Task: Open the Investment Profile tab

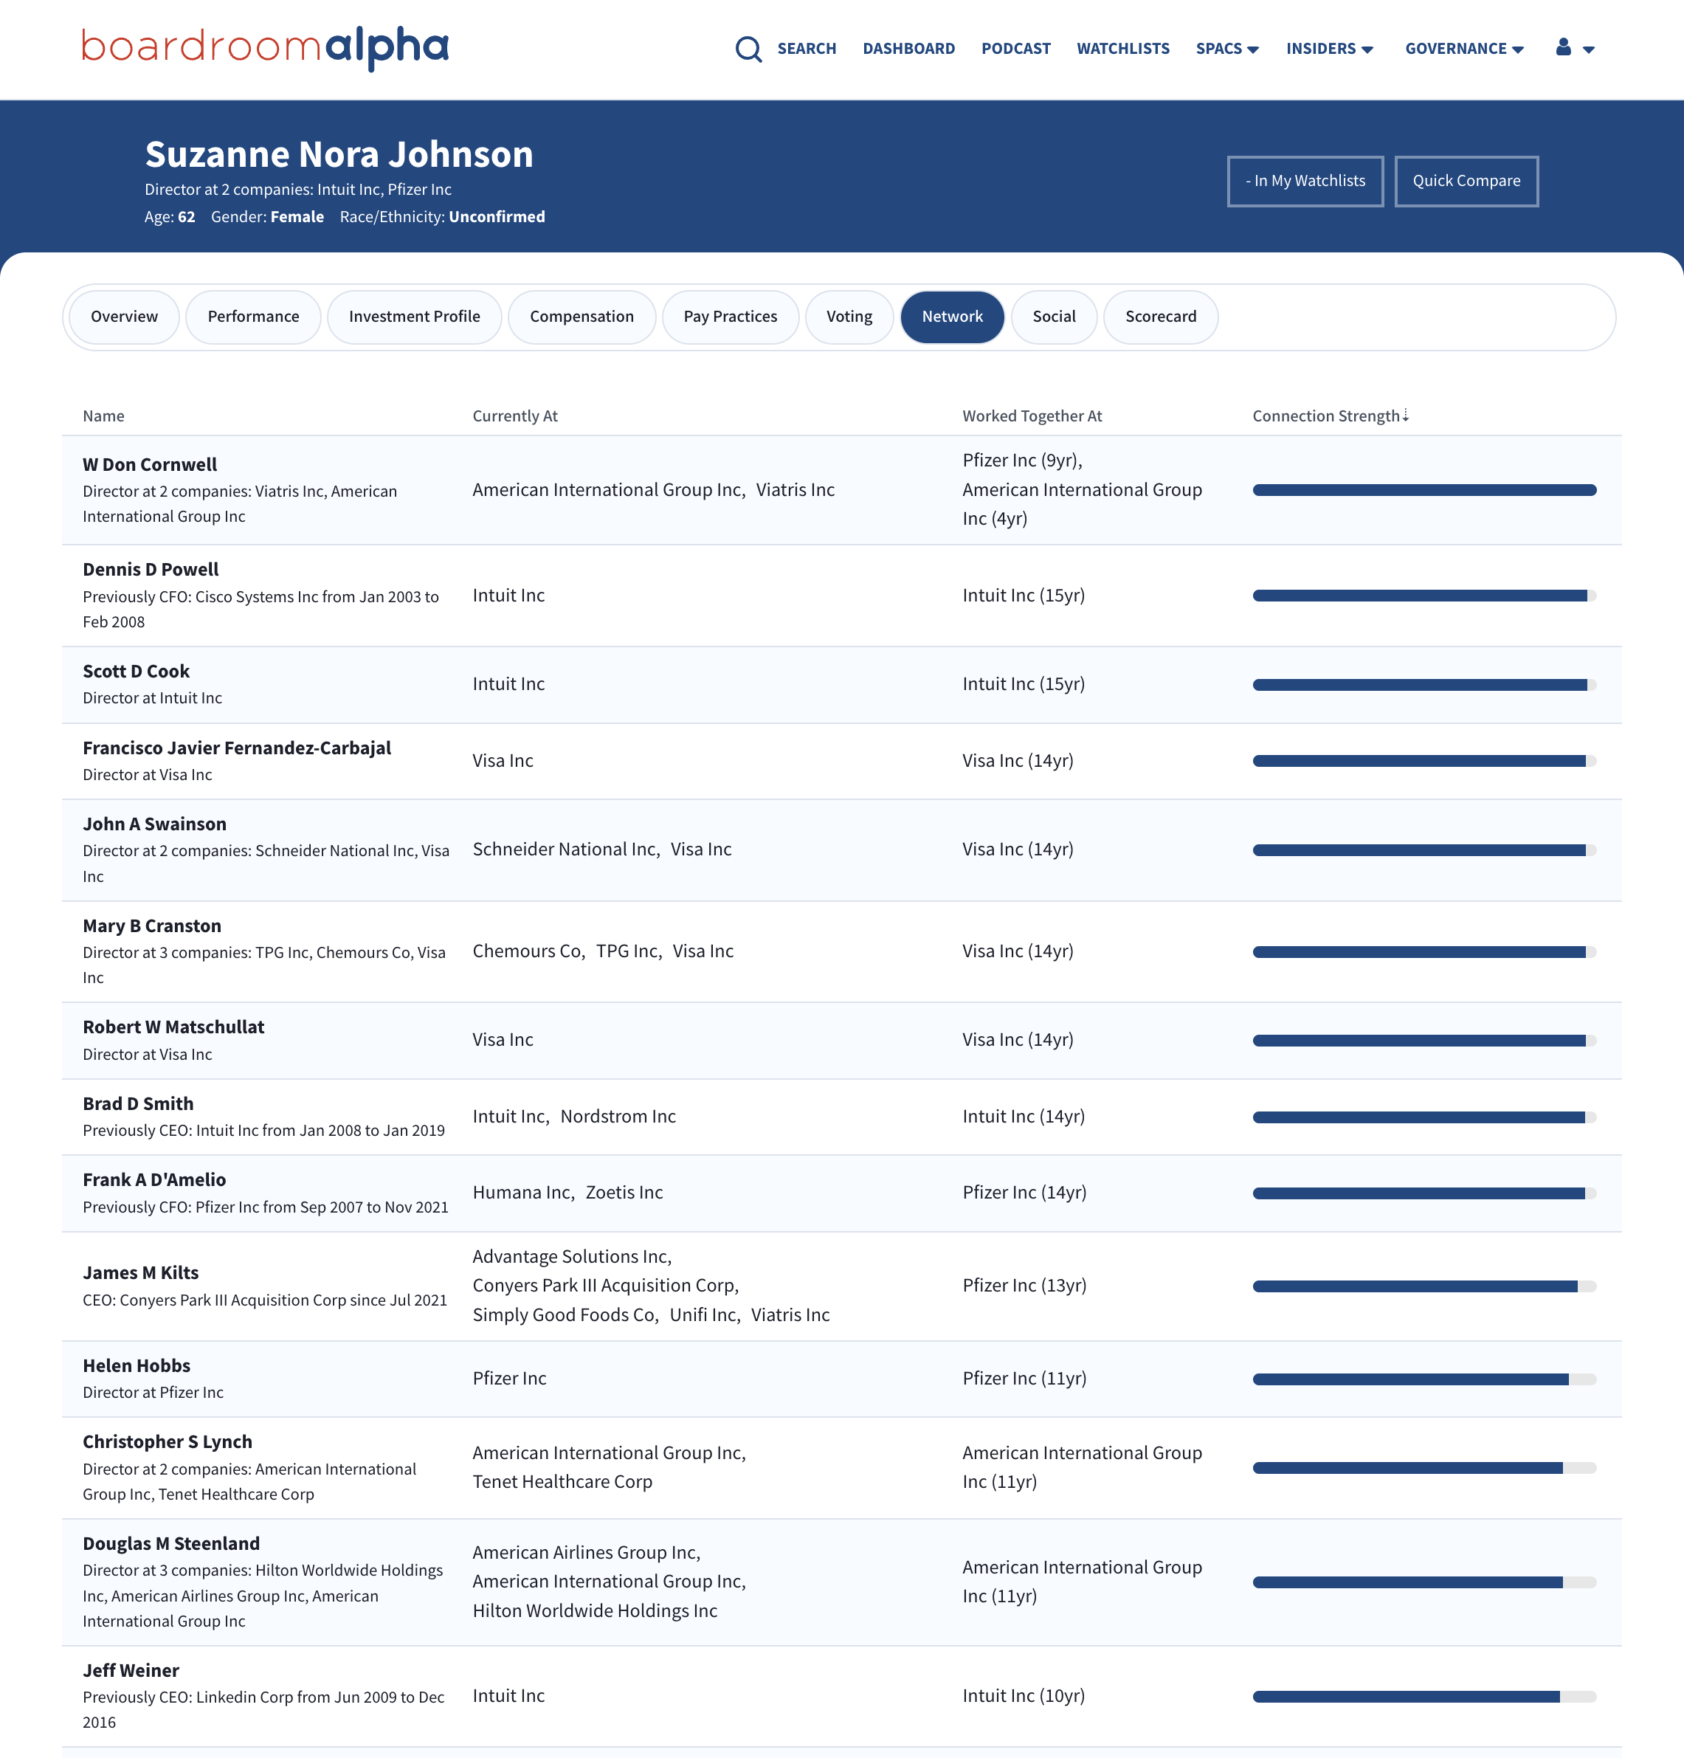Action: [x=414, y=317]
